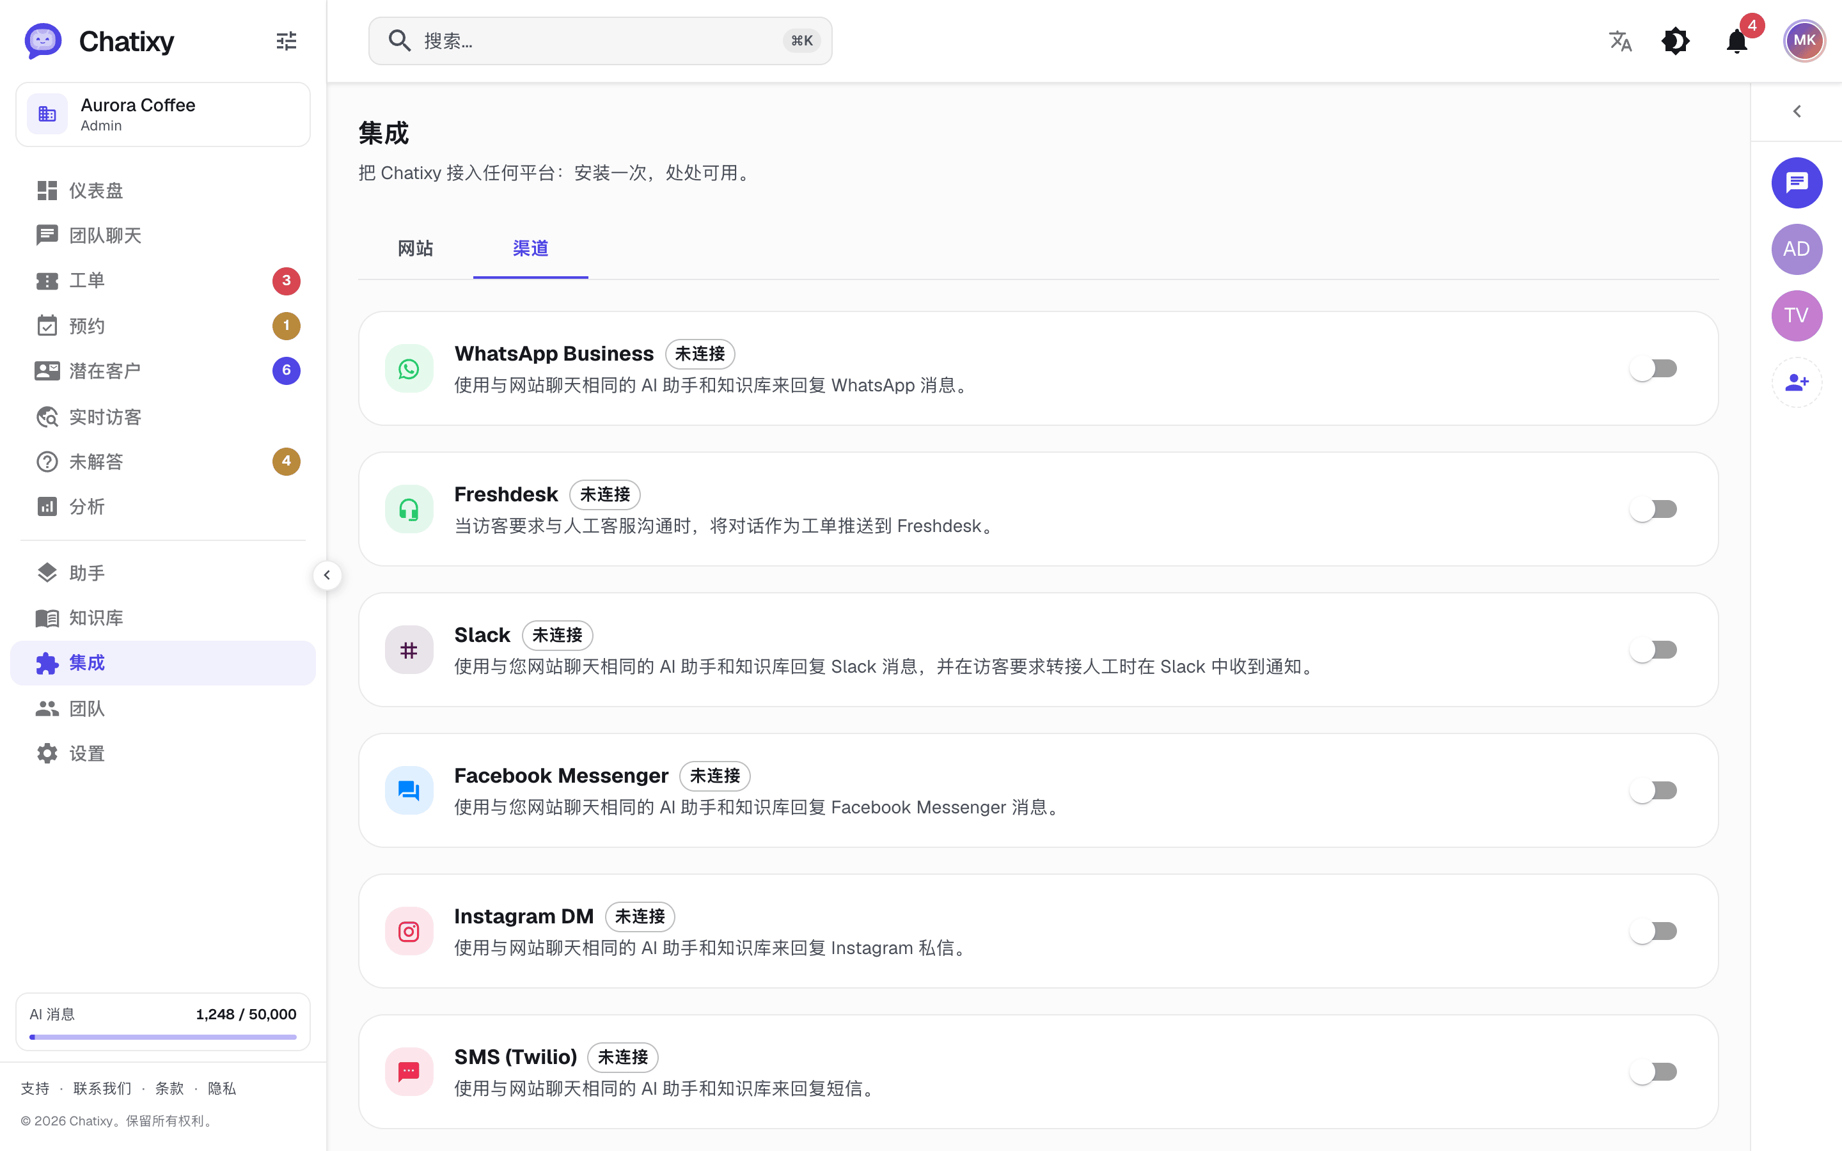Collapse the right panel chevron
This screenshot has height=1151, width=1842.
(x=1797, y=112)
